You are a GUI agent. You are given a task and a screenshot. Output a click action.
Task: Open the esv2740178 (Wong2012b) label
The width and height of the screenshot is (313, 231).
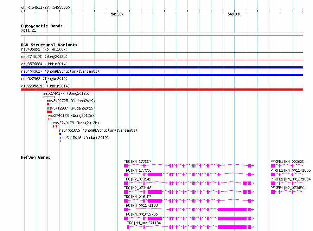click(71, 115)
